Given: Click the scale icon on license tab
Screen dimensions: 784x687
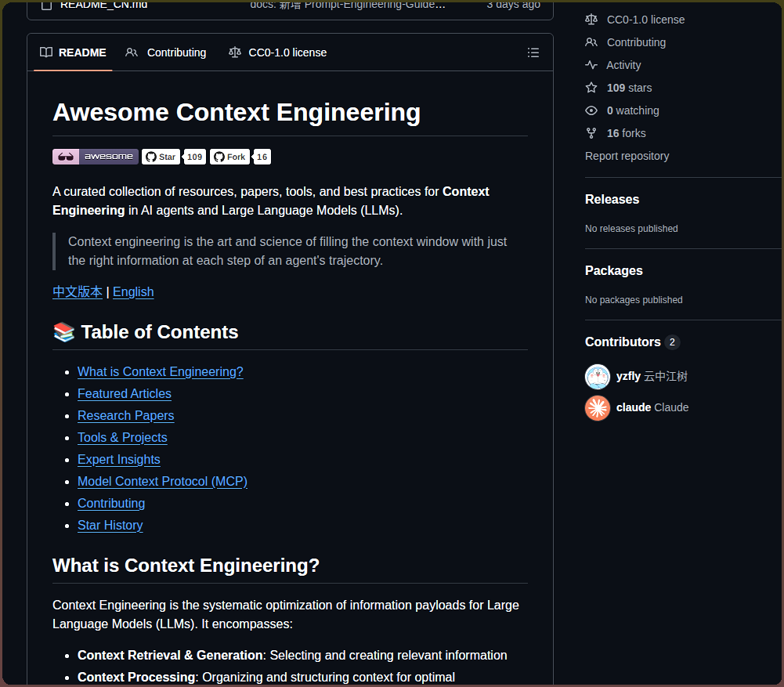Looking at the screenshot, I should pos(234,52).
